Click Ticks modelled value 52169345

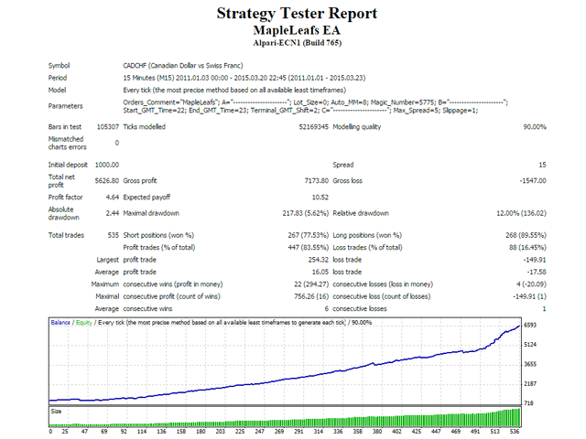313,127
